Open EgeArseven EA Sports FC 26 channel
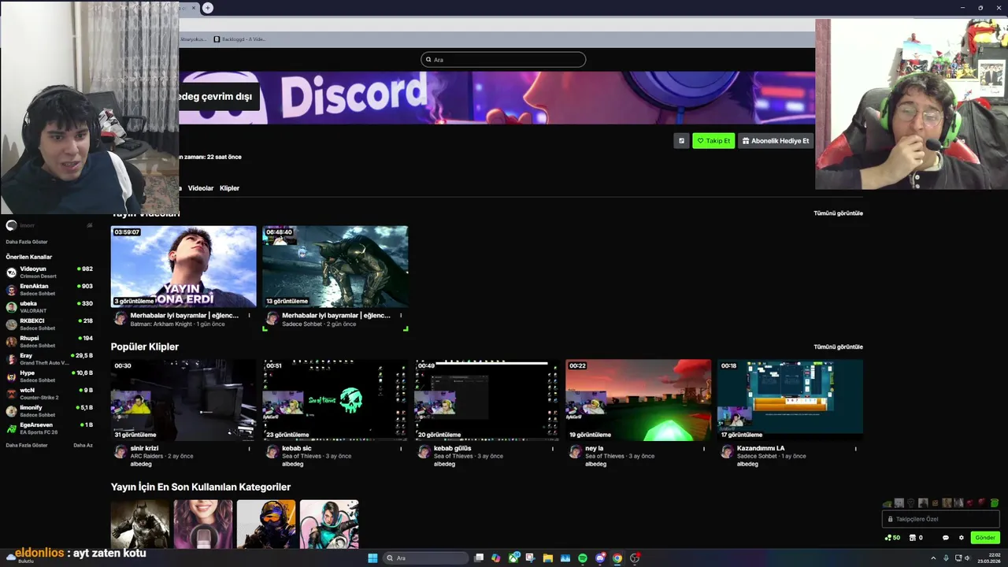The image size is (1008, 567). (x=49, y=428)
